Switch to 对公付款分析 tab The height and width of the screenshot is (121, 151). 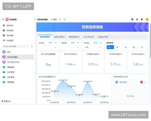[89, 37]
